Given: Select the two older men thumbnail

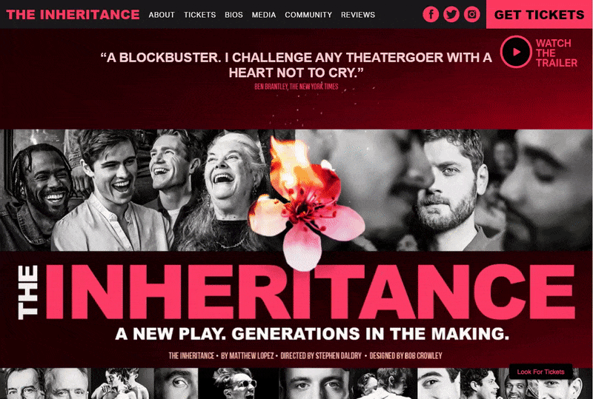Looking at the screenshot, I should click(x=44, y=383).
